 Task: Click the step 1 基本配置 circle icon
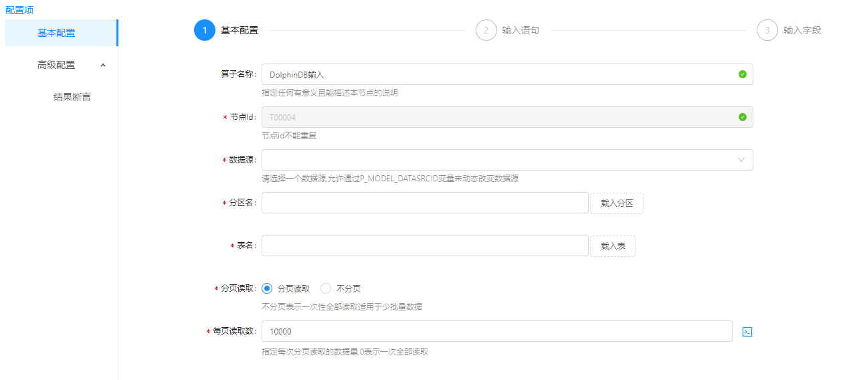pos(205,30)
